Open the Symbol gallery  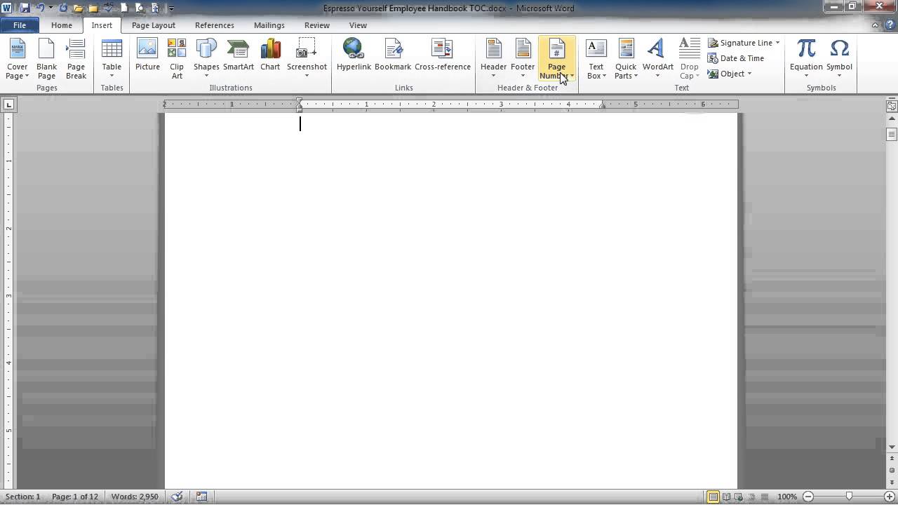tap(839, 59)
